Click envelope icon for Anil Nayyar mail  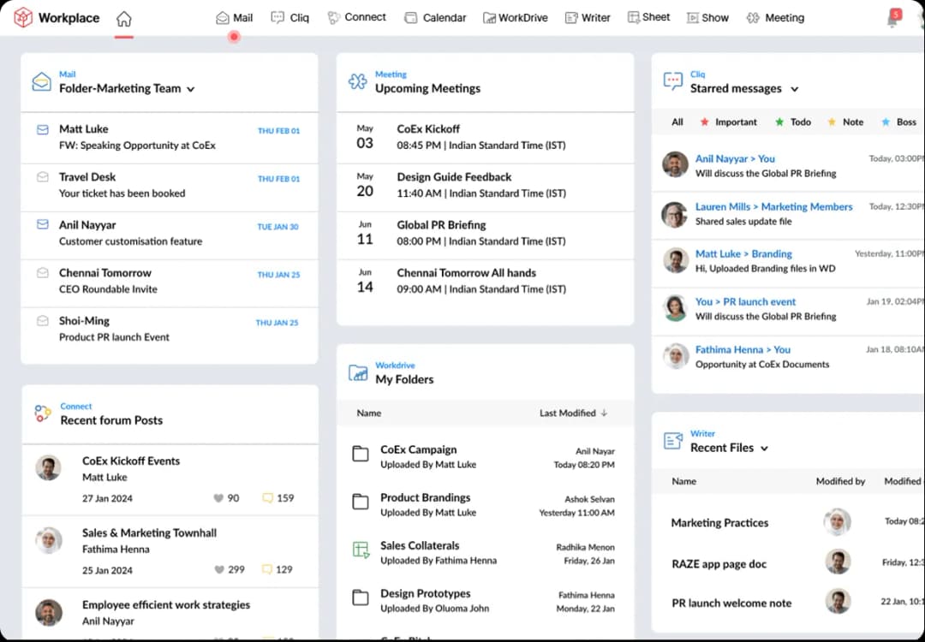click(x=43, y=224)
